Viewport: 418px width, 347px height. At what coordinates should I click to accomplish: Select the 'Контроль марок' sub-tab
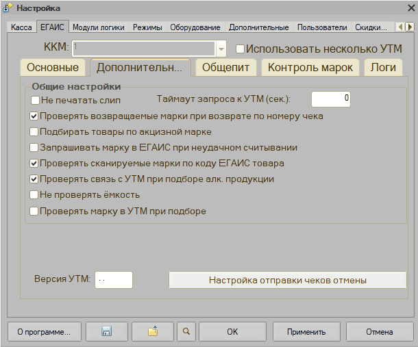click(310, 68)
